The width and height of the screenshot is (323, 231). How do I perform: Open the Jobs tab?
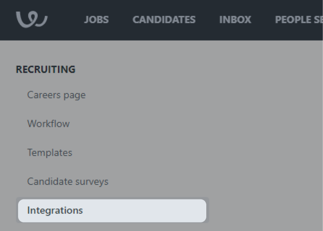(x=96, y=20)
